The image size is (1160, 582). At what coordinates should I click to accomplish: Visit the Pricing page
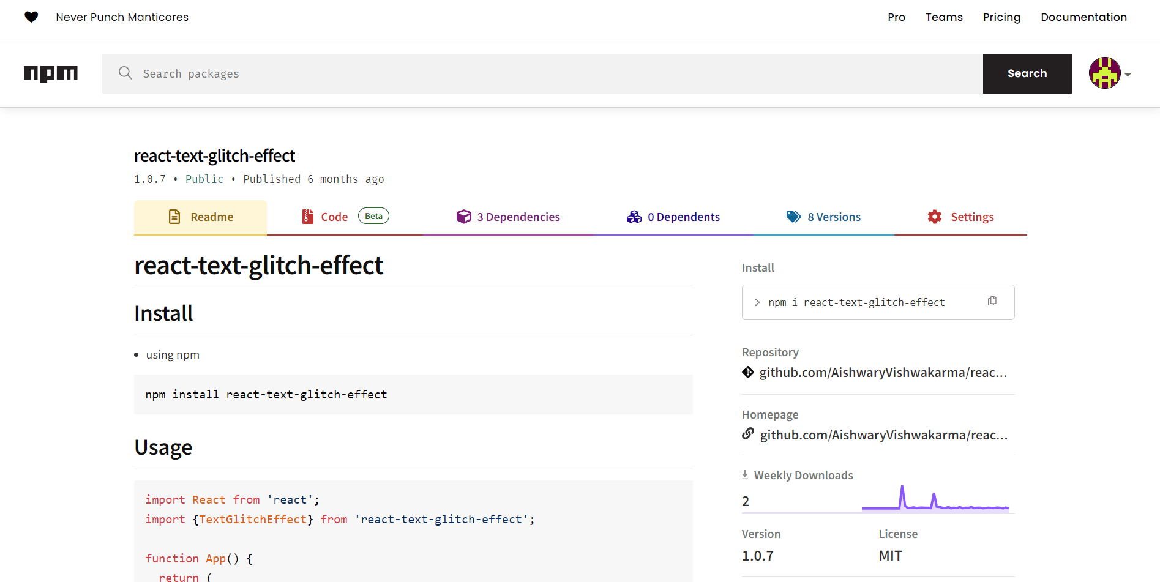(1001, 17)
